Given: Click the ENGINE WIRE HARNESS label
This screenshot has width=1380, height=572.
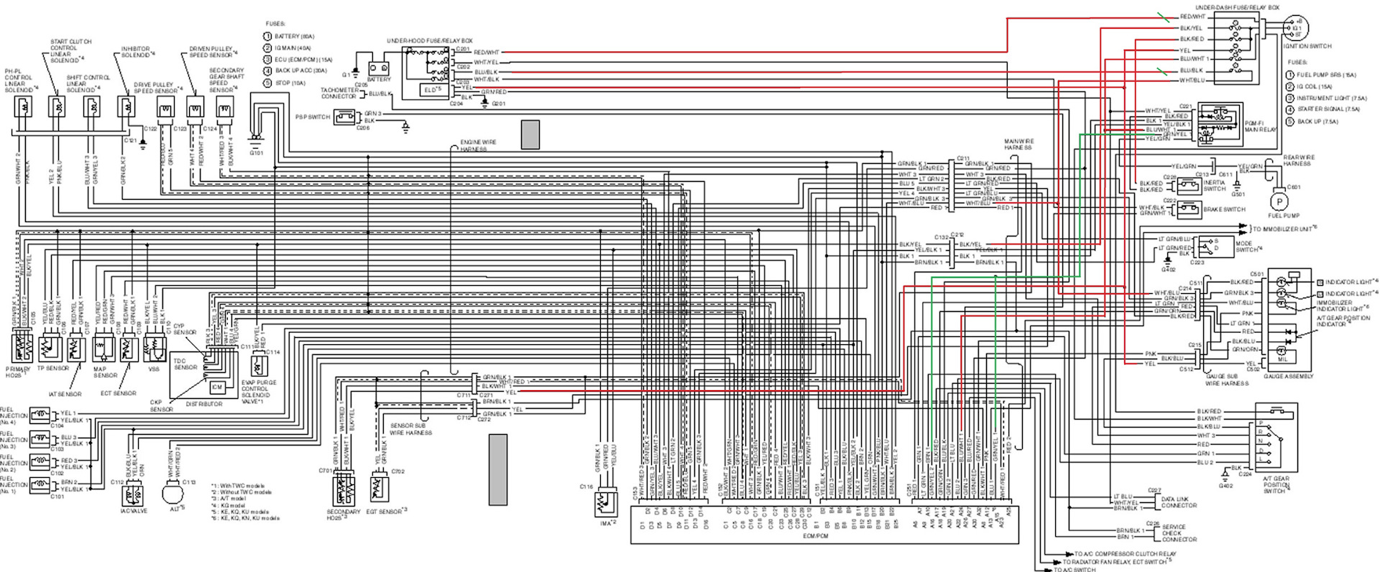Looking at the screenshot, I should tap(478, 145).
